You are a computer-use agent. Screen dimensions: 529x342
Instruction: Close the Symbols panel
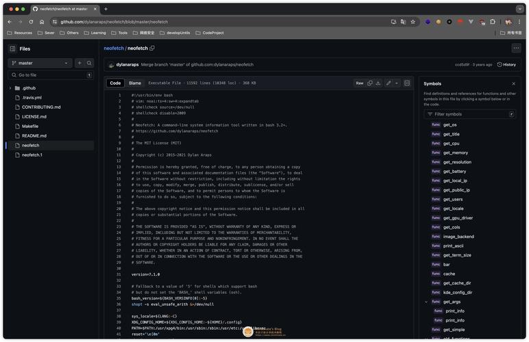pyautogui.click(x=513, y=83)
